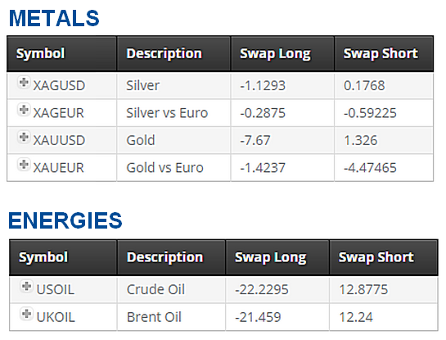Click the Energies table Symbol column header
Image resolution: width=446 pixels, height=340 pixels.
[x=63, y=257]
